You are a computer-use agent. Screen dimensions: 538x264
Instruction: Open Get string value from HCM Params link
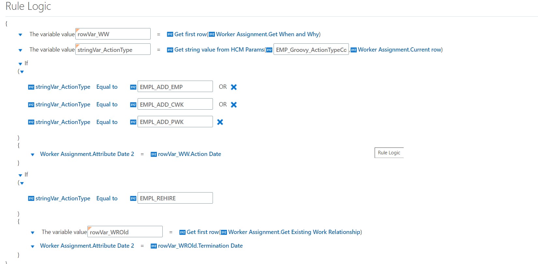point(219,50)
